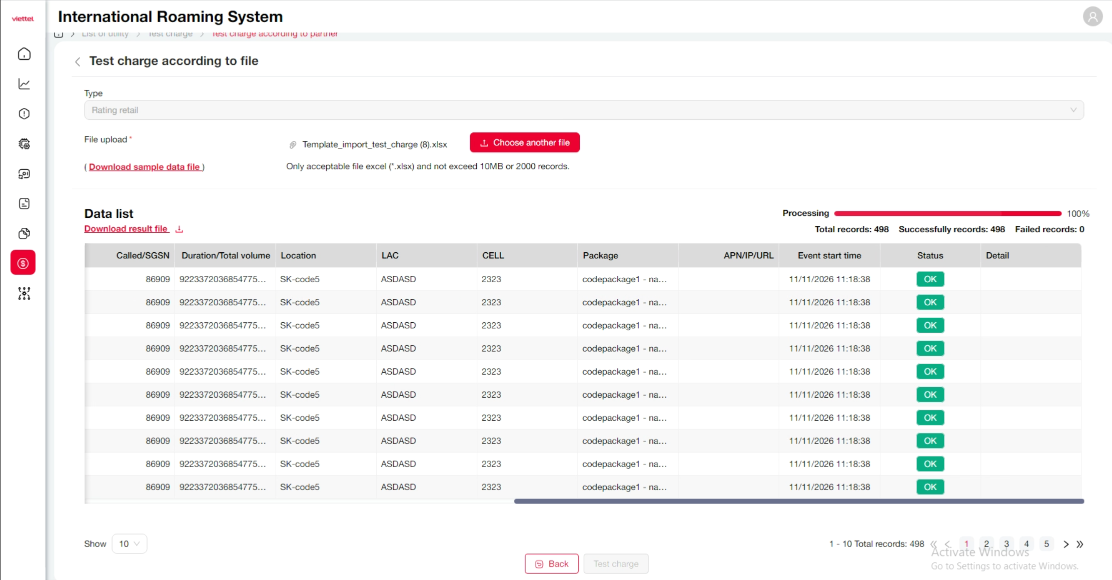Viewport: 1112px width, 580px height.
Task: Open the Show 10 page size dropdown
Action: [129, 544]
